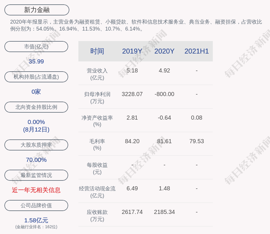Click the 营业收入(亿元) row label
270x234 pixels.
pos(97,74)
